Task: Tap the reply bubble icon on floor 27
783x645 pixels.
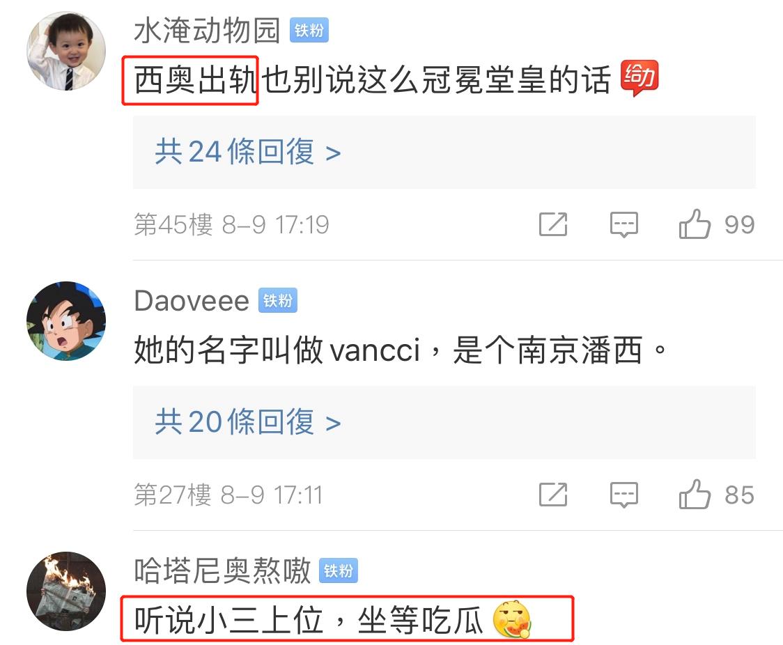Action: (x=623, y=495)
